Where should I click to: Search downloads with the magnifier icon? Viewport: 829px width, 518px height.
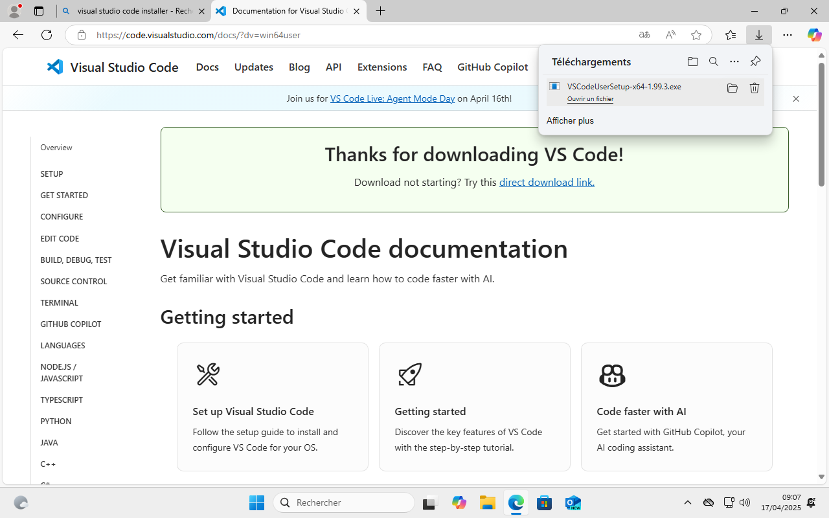click(x=714, y=62)
